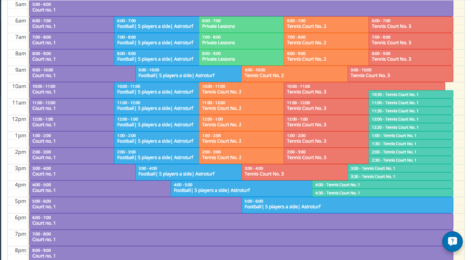This screenshot has height=260, width=471.
Task: Select the 6:00 - 7:00 Private Lessons slot
Action: (x=241, y=24)
